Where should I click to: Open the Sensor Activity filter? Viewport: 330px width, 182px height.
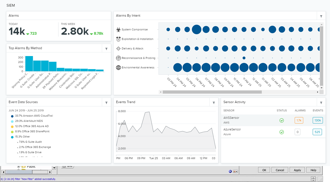[321, 103]
